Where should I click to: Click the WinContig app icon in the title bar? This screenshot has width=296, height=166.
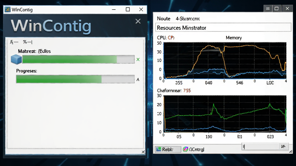pos(8,10)
